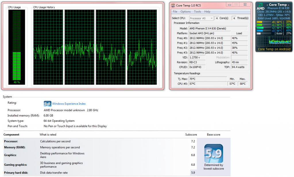Viewport: 294px width, 177px height.
Task: Click the large 5.9 base score badge
Action: [214, 153]
